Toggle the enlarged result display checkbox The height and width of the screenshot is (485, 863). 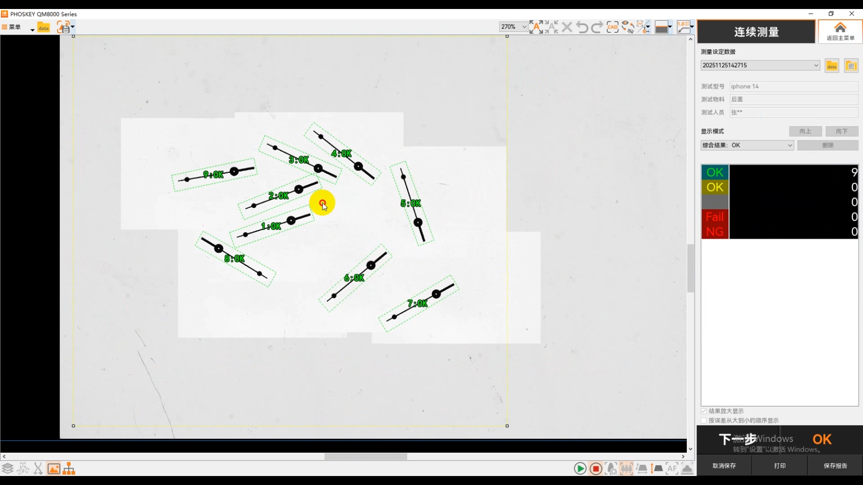click(704, 411)
